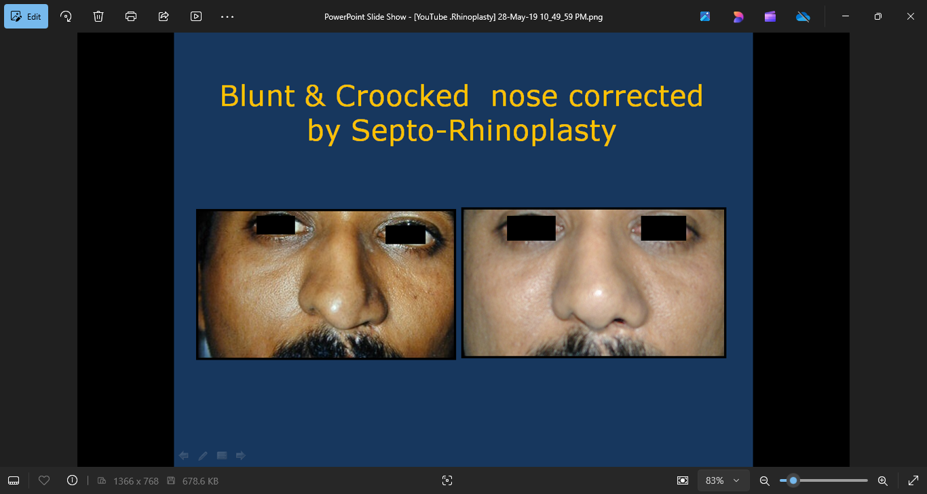Open the three-dots See more menu
The height and width of the screenshot is (494, 927).
(227, 16)
